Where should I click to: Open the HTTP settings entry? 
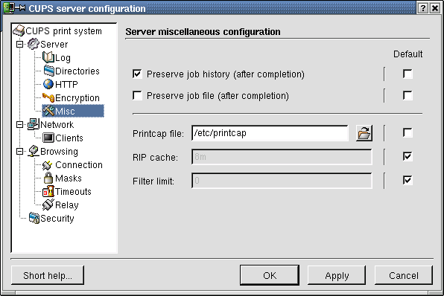66,84
